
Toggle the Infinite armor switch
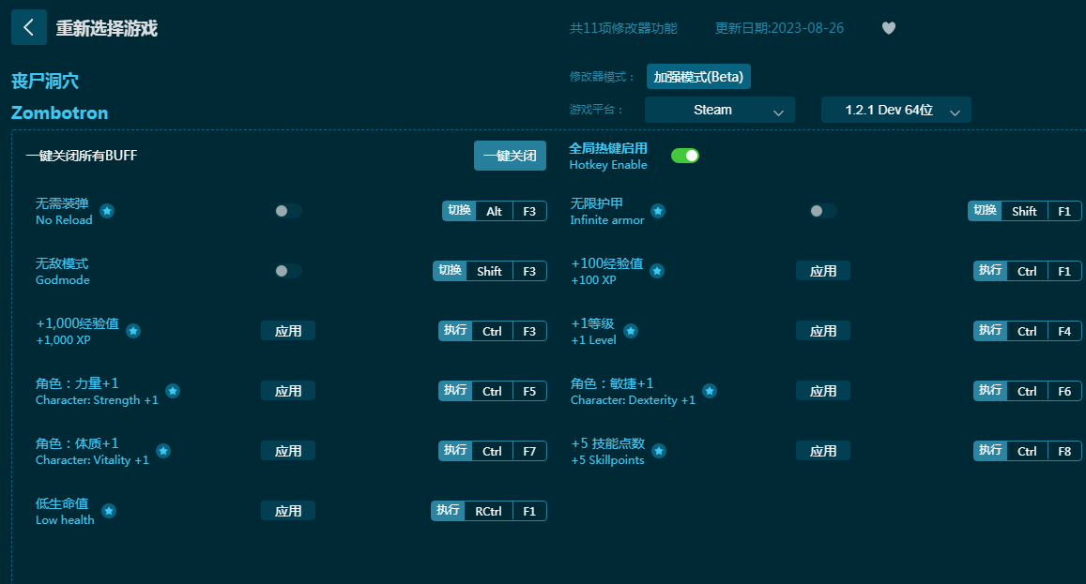[823, 211]
